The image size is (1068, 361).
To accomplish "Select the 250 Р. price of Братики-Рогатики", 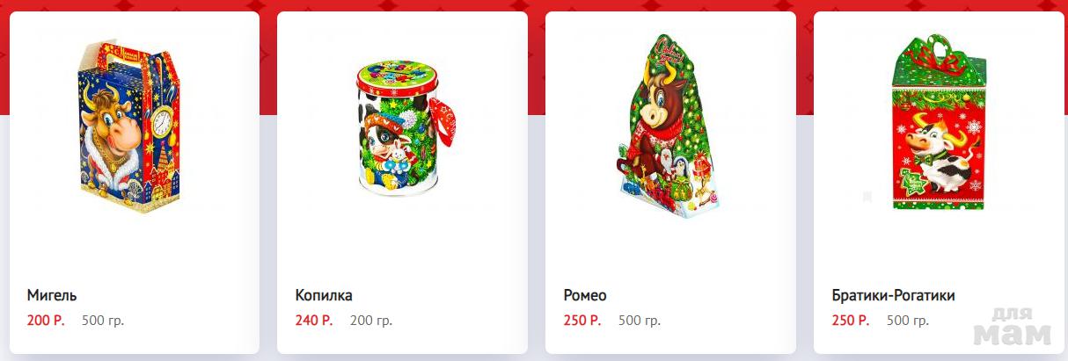I will click(851, 321).
